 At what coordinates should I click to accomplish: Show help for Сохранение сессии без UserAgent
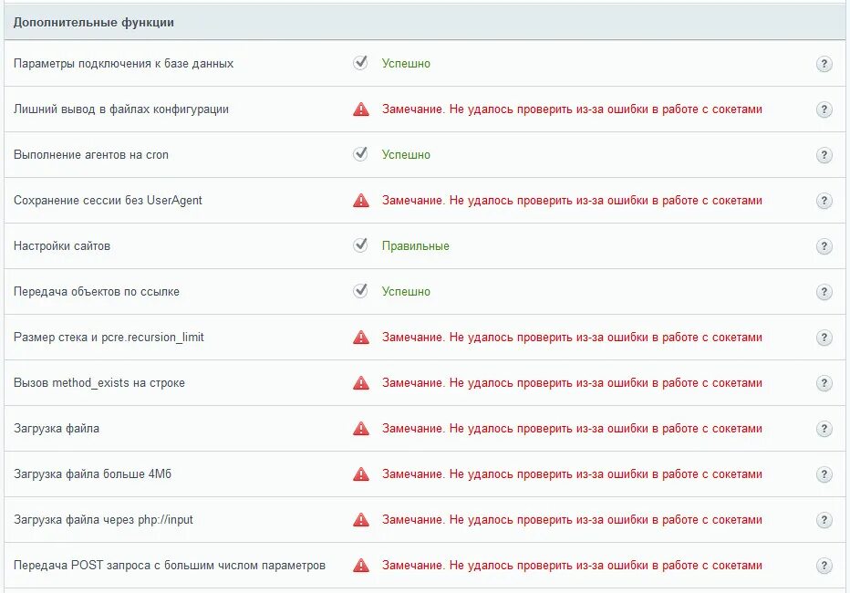point(824,201)
